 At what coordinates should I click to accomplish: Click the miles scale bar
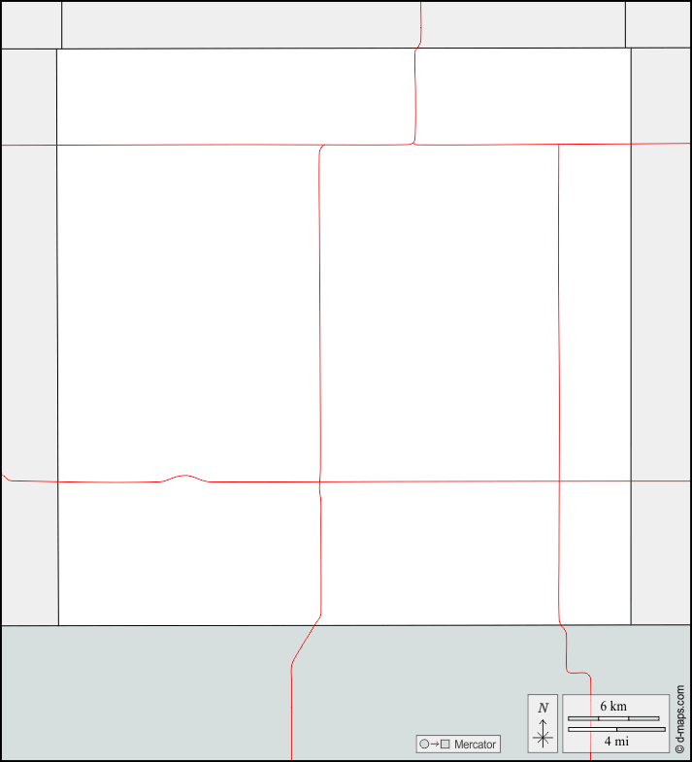point(616,729)
